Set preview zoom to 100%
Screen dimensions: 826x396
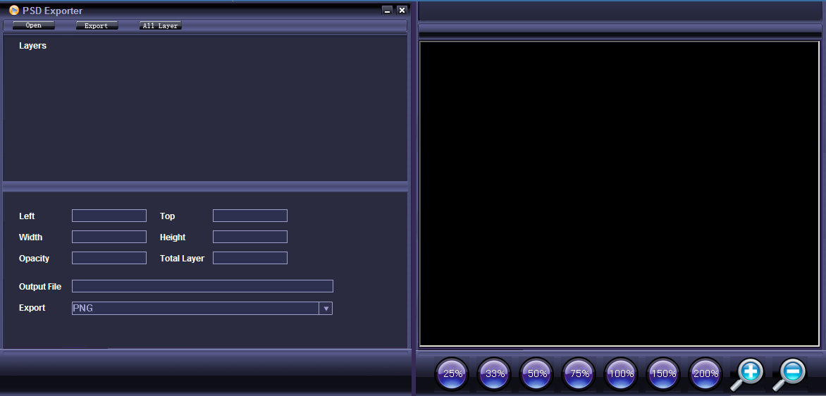[622, 373]
